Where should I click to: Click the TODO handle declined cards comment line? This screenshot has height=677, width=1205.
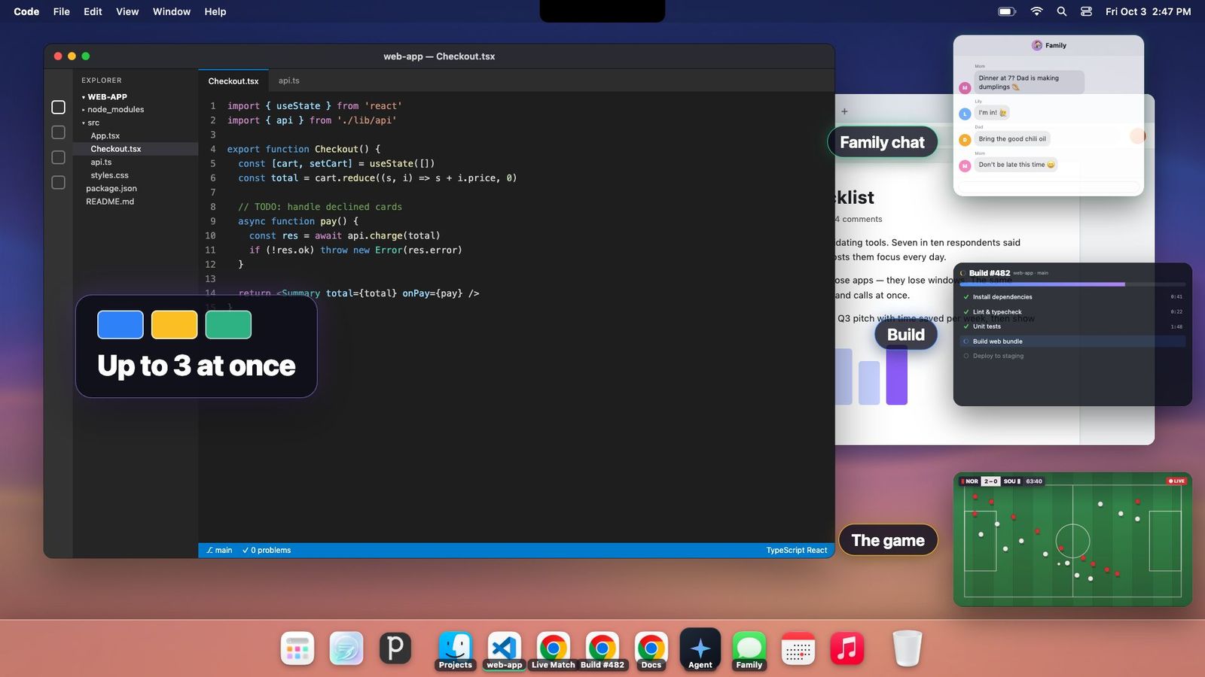pos(320,207)
